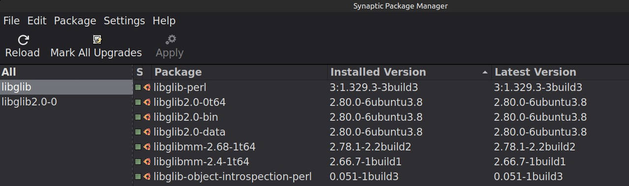Image resolution: width=629 pixels, height=186 pixels.
Task: Click installed version 2.78.1-2.2build2
Action: point(370,147)
